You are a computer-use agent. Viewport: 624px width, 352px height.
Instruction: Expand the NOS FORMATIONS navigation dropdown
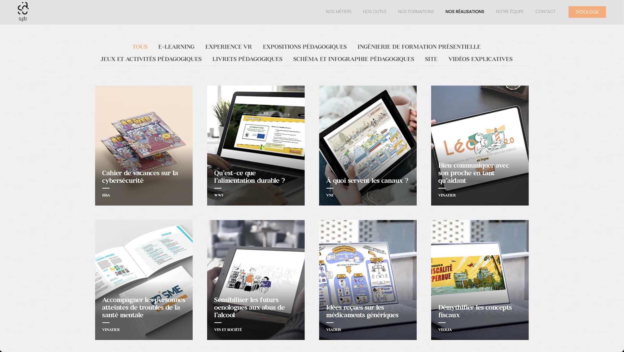point(415,12)
